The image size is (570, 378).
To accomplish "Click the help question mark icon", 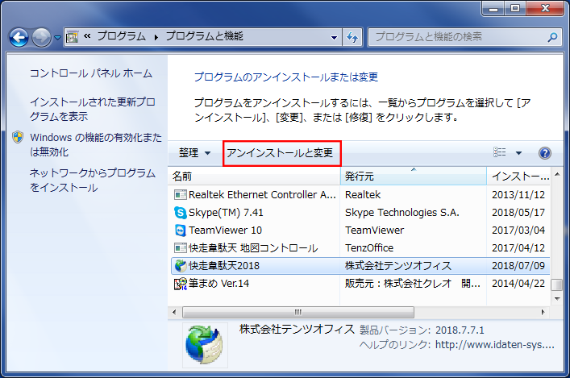I will coord(544,153).
